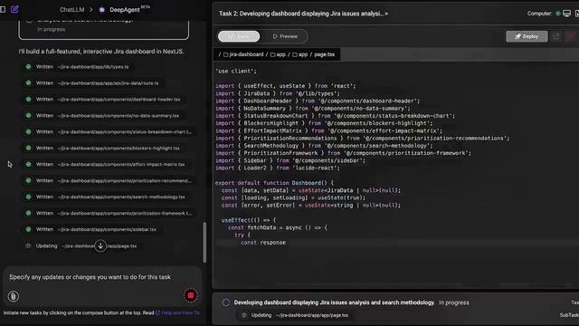Open written file path components/sidebar.tsx
This screenshot has height=326, width=579.
[107, 229]
